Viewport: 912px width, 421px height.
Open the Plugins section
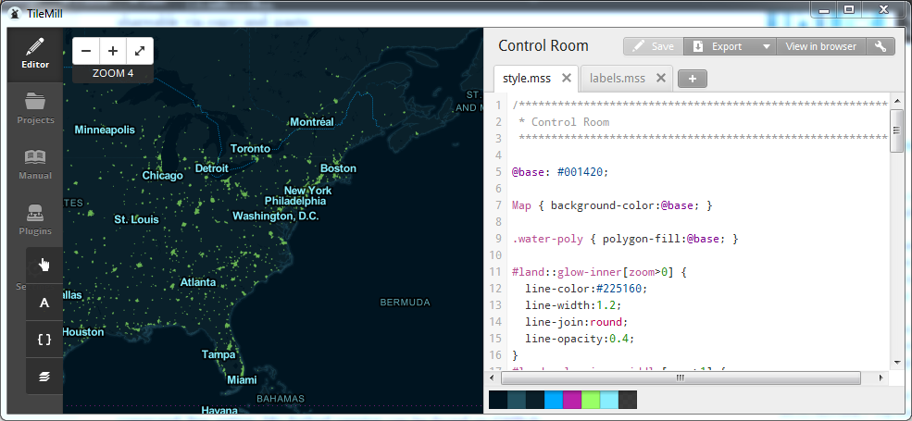[x=35, y=220]
